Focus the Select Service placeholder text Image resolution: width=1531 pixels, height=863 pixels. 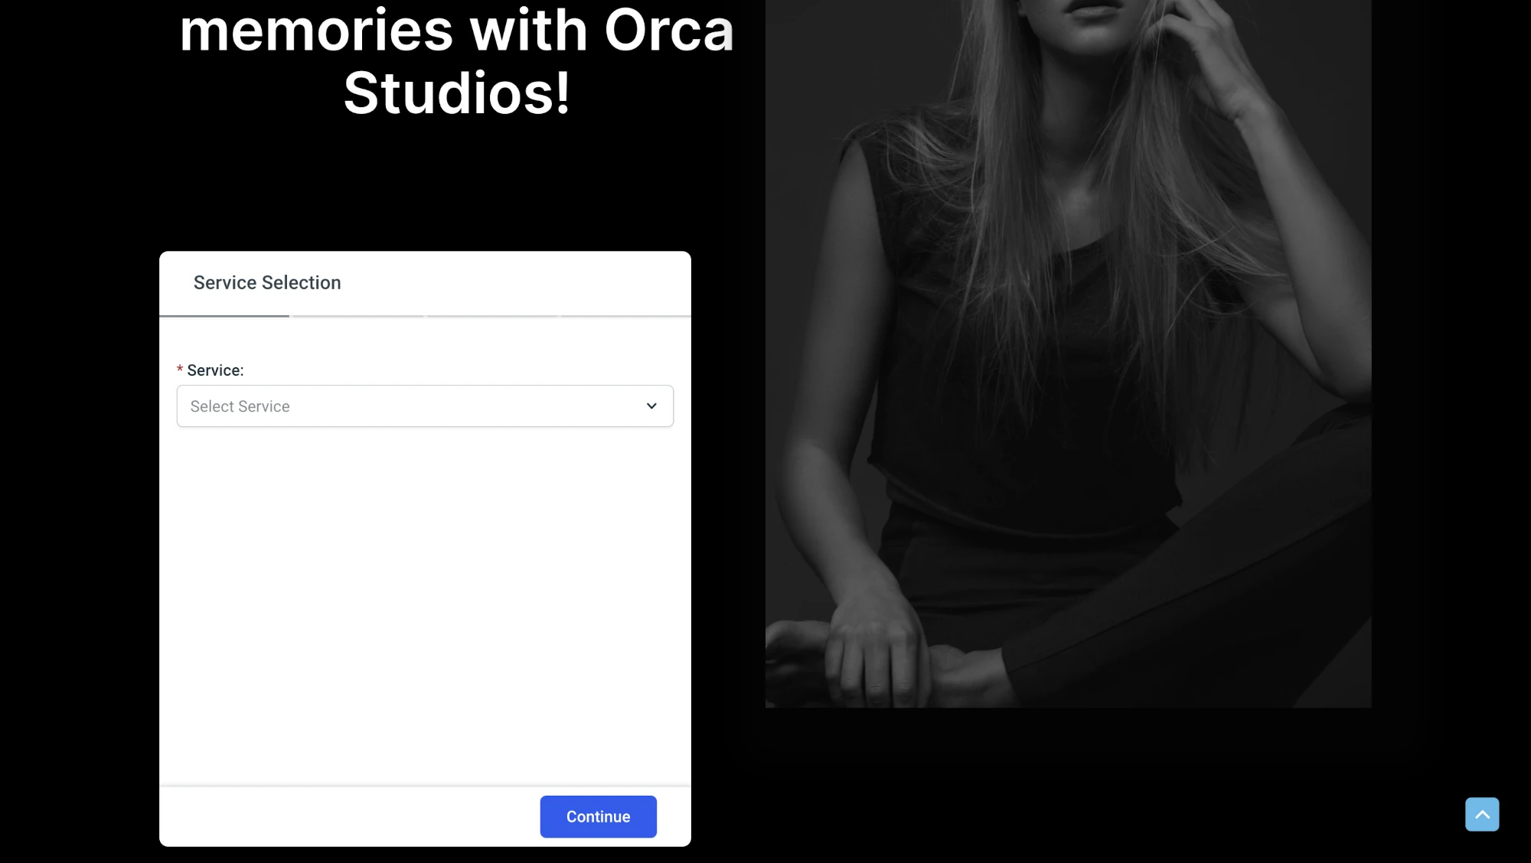[240, 406]
